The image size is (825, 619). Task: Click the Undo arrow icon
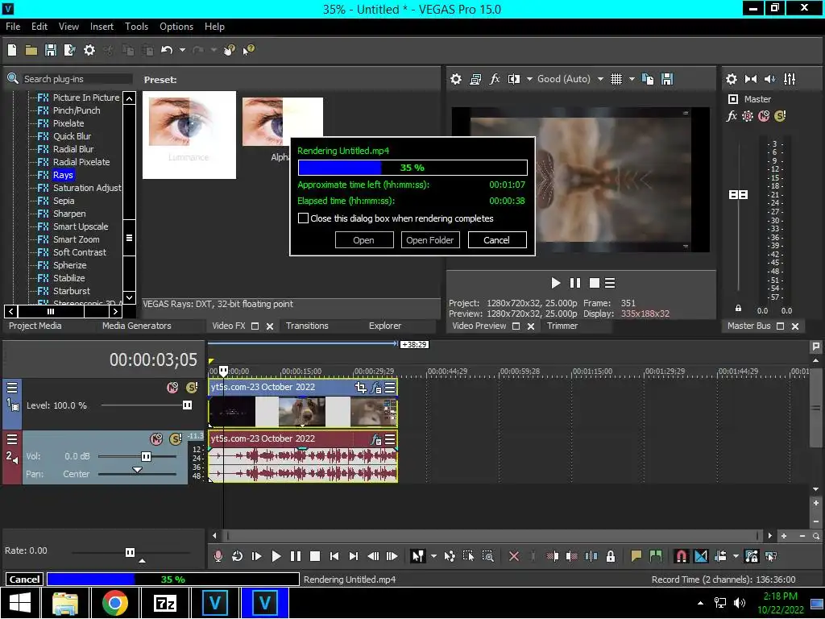pos(167,50)
